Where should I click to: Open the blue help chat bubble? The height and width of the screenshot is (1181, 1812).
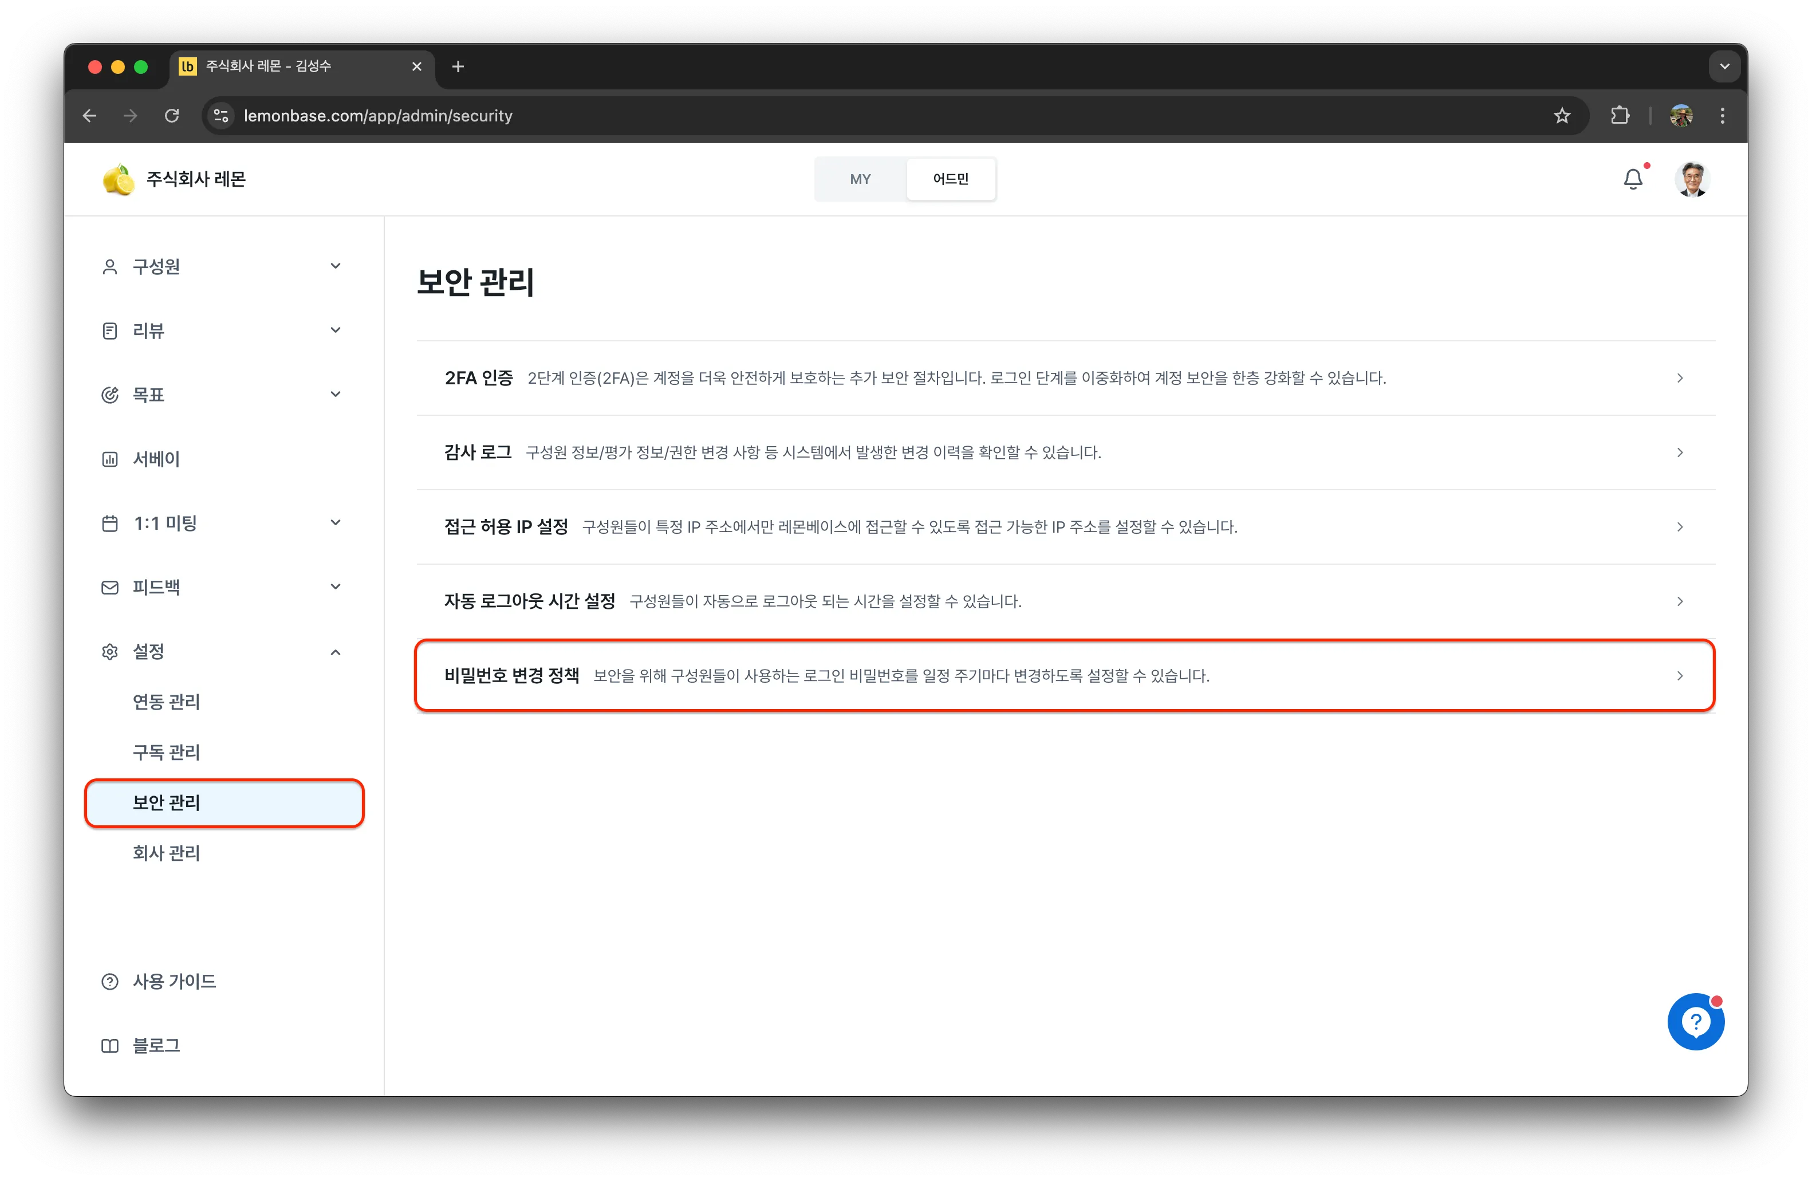[x=1696, y=1022]
